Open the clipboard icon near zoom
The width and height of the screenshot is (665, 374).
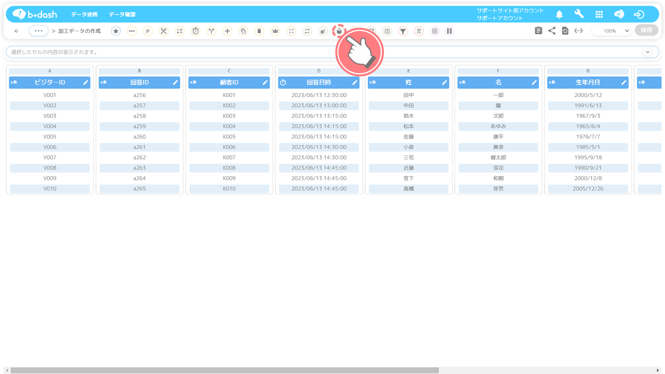pos(539,31)
